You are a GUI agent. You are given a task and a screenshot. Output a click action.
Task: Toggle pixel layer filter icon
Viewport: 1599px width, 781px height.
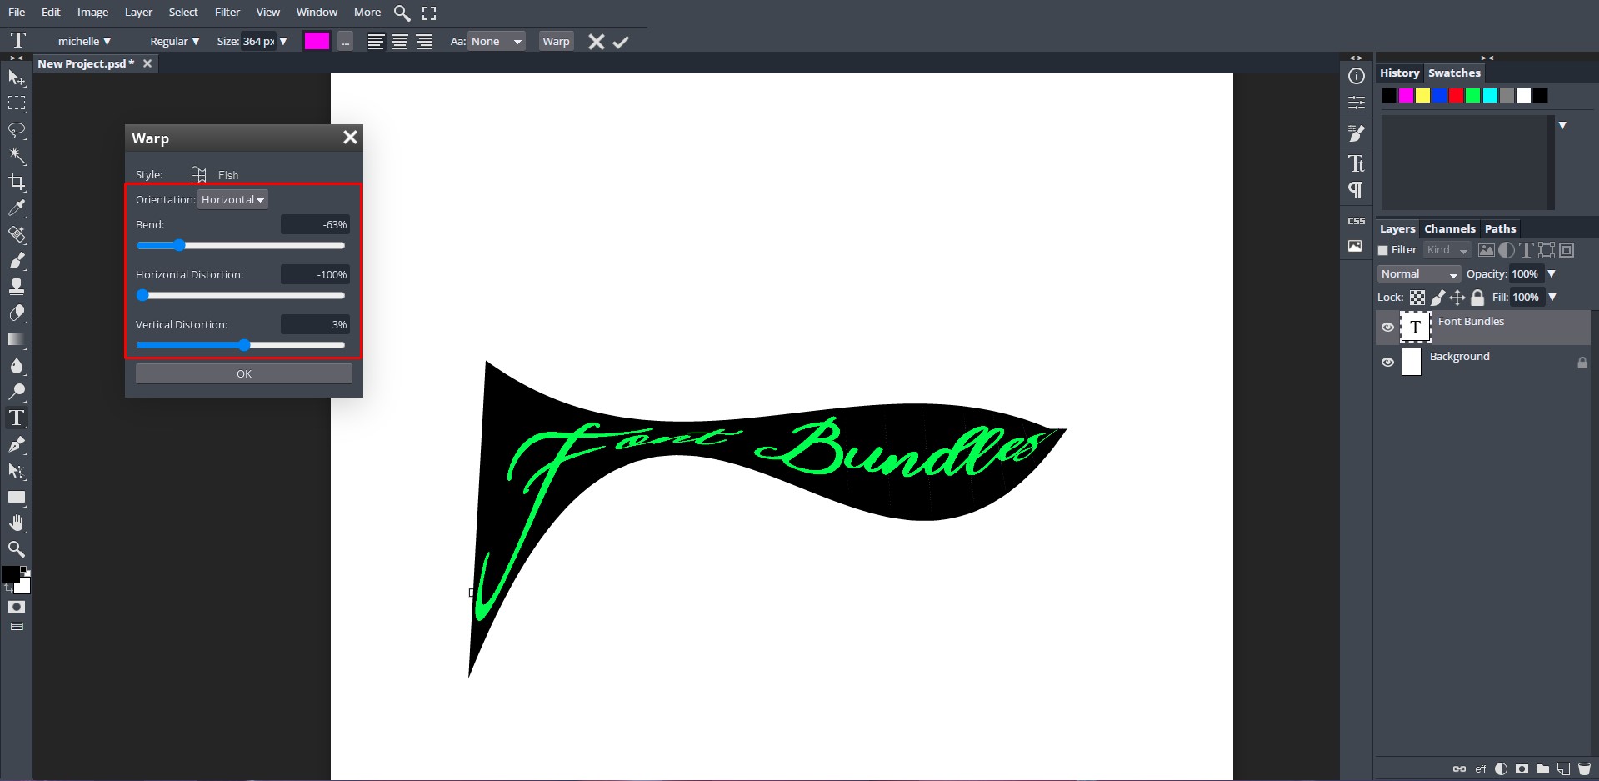point(1487,250)
